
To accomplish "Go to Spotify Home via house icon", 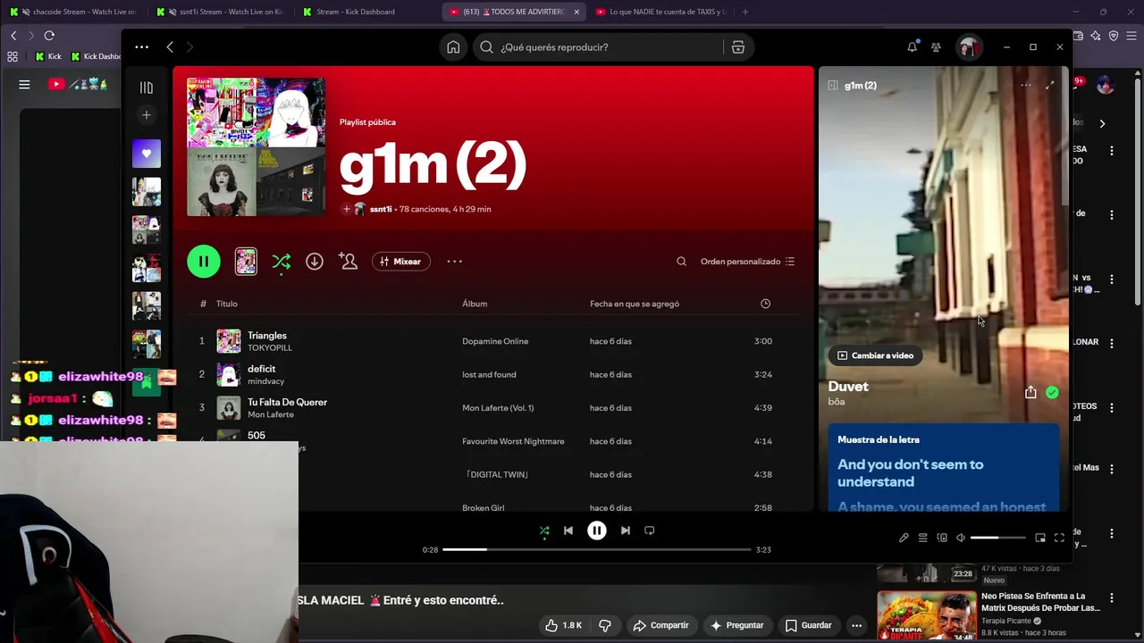I will pyautogui.click(x=453, y=47).
